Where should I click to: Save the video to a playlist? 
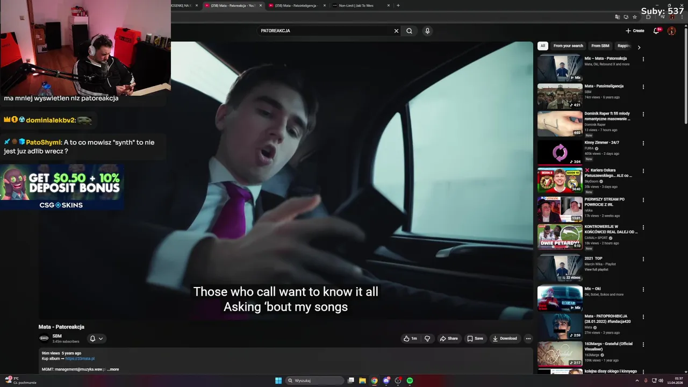475,339
